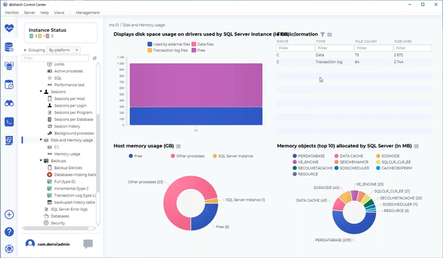Click the tree horizontal scrollbar
The image size is (443, 258).
pyautogui.click(x=59, y=228)
